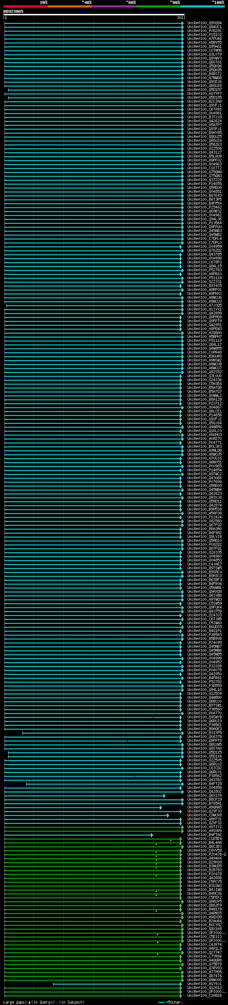Image resolution: width=228 pixels, height=1005 pixels.
Task: Open hit label UniRef100_A1Y9J1
Action: [x=204, y=984]
